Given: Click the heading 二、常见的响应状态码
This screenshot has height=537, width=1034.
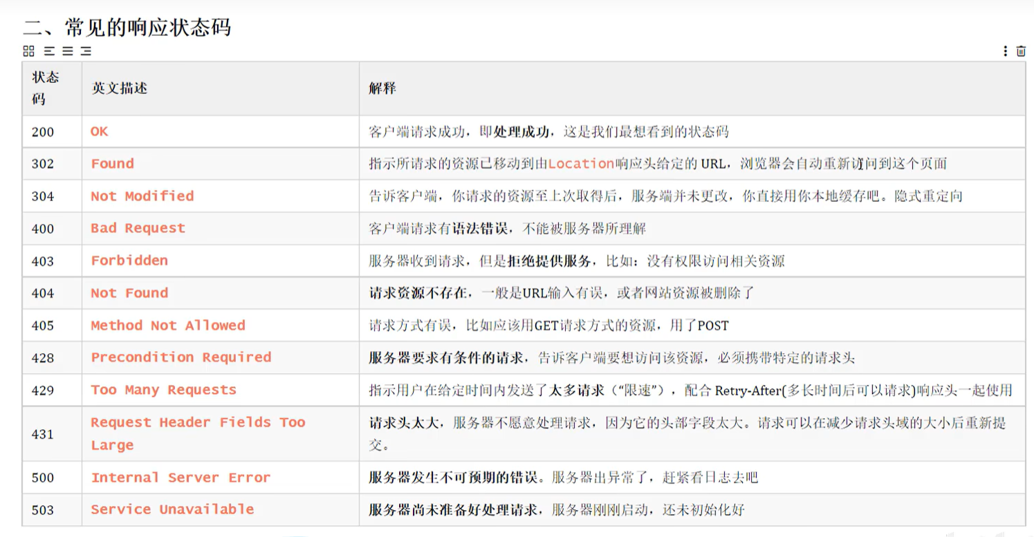Looking at the screenshot, I should coord(127,27).
